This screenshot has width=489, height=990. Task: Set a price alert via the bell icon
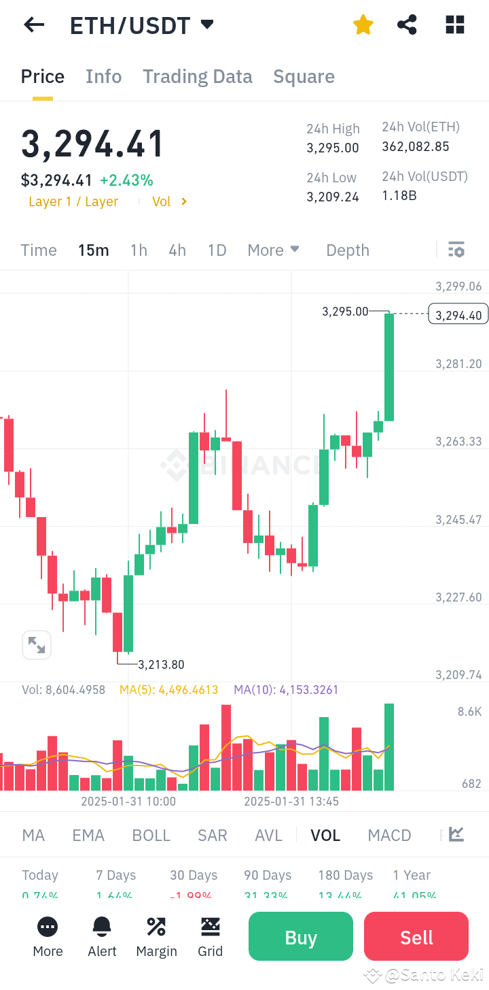[102, 936]
